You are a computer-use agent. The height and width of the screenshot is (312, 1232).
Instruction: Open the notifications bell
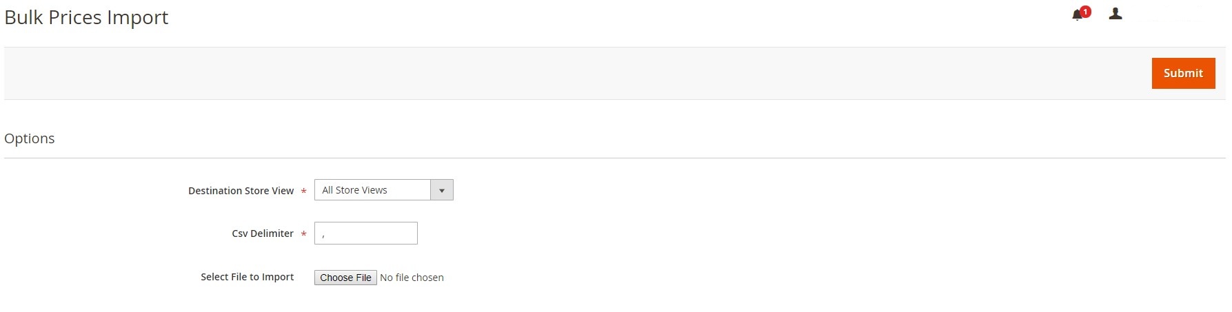tap(1077, 15)
